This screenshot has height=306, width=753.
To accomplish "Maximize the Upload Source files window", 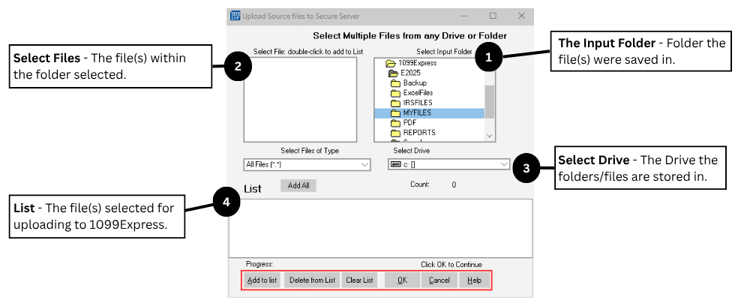I will 493,16.
